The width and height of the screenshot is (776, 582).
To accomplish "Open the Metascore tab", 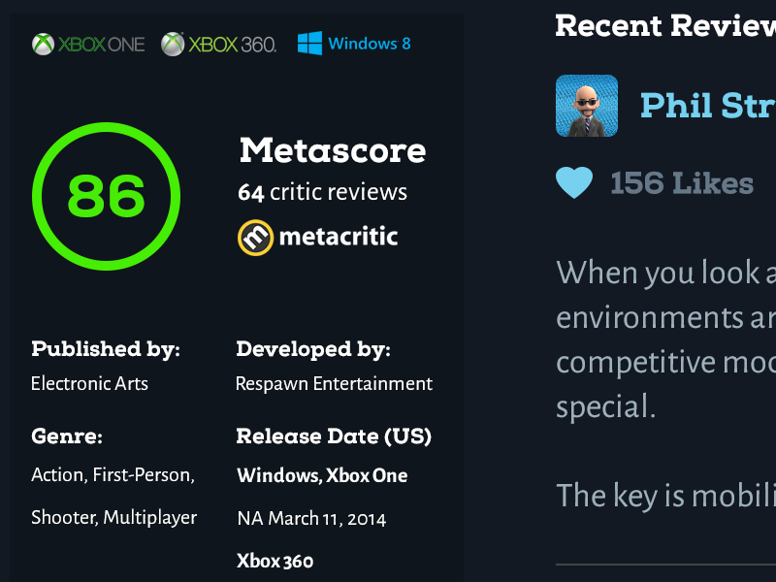I will tap(332, 150).
